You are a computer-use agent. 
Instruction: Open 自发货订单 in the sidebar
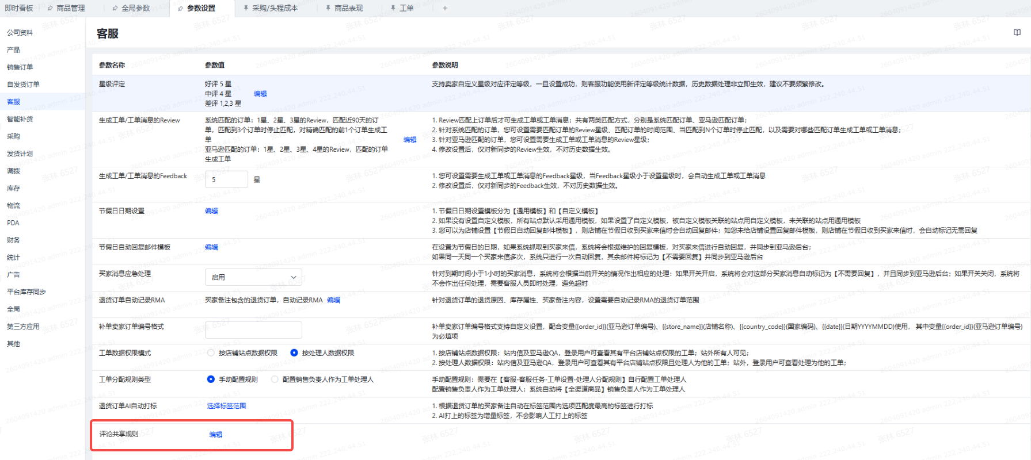[23, 85]
